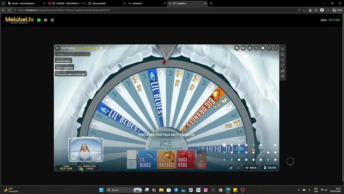Screen dimensions: 344x194
Task: Click chat message "Plssss orangeeeee"
Action: tap(64, 67)
